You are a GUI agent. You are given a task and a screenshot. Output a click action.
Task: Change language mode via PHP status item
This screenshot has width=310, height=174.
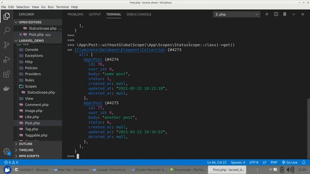274,162
